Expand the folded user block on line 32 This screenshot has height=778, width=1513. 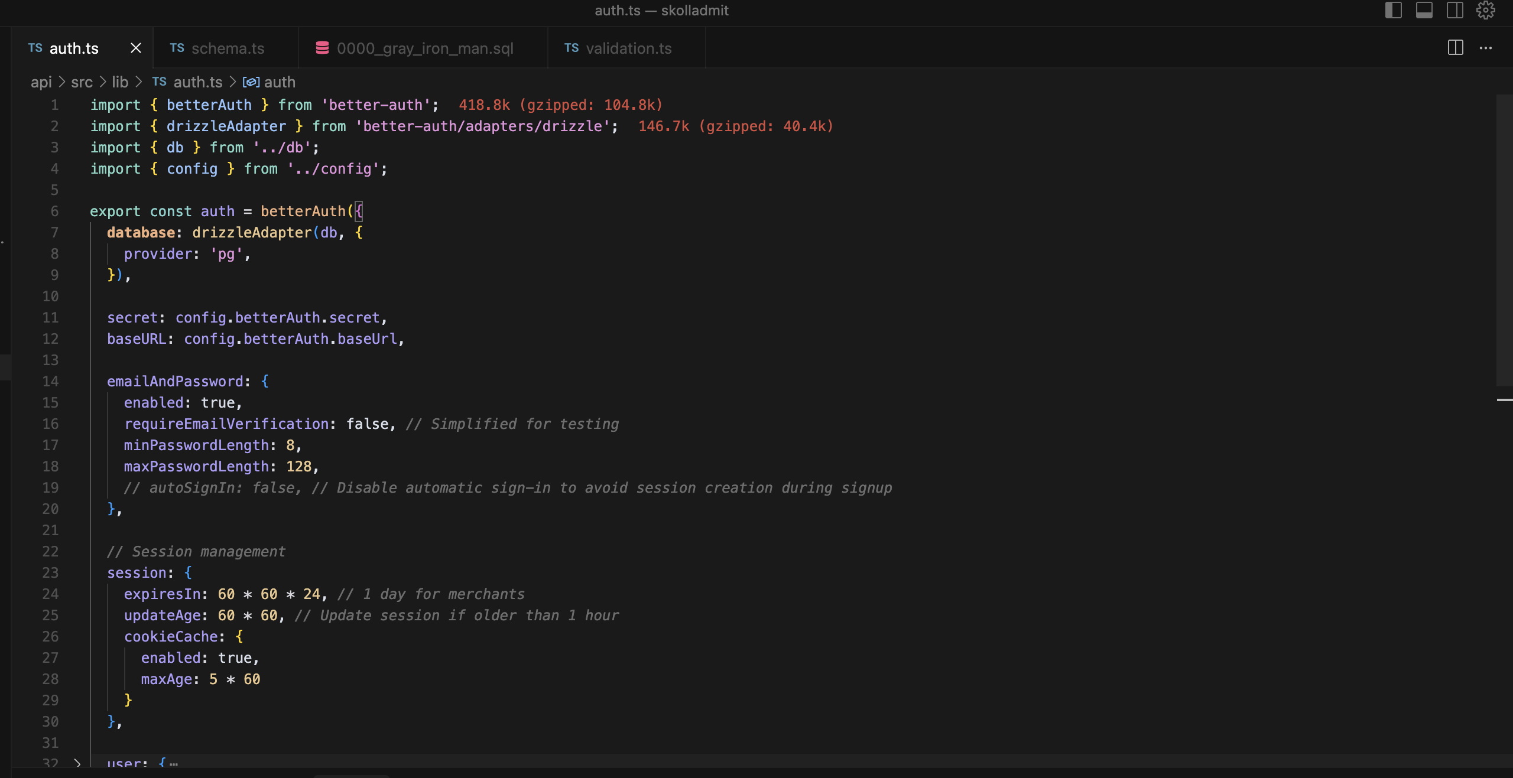(x=77, y=763)
